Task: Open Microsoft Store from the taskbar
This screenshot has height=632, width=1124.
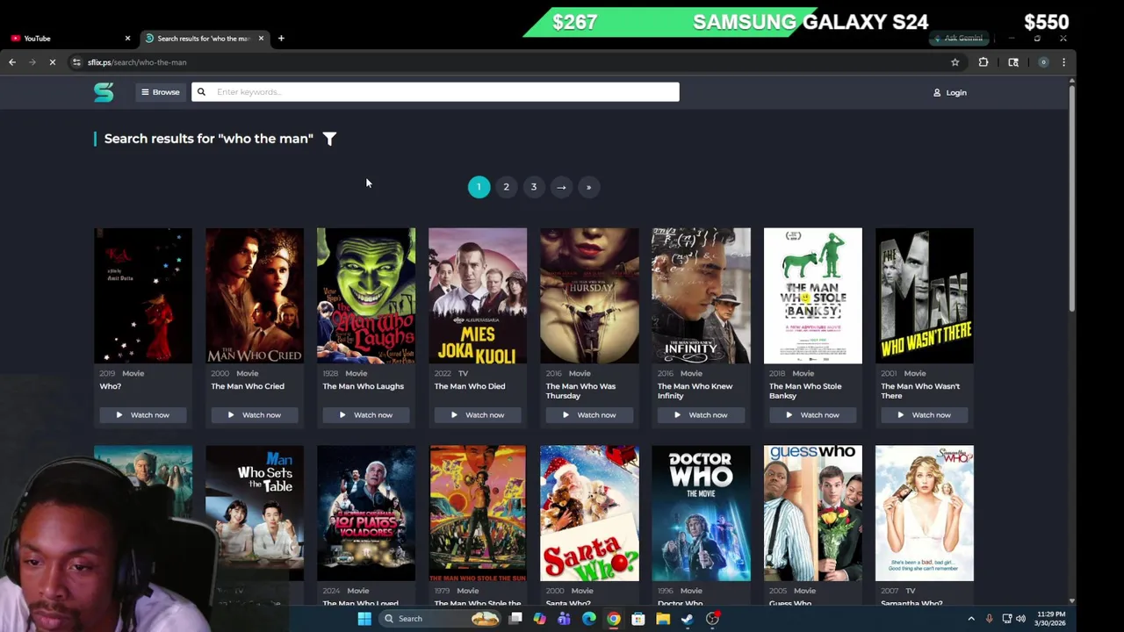Action: click(638, 619)
